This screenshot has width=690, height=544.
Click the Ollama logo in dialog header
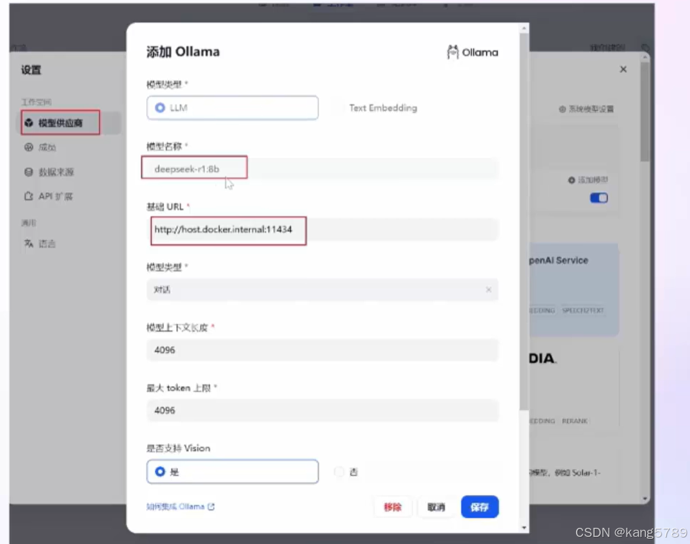[x=472, y=52]
